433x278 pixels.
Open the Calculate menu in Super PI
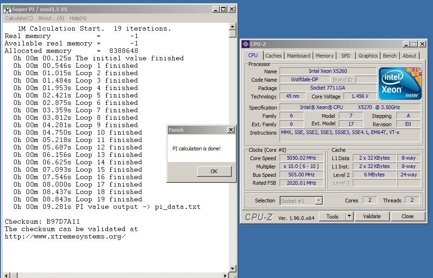19,18
